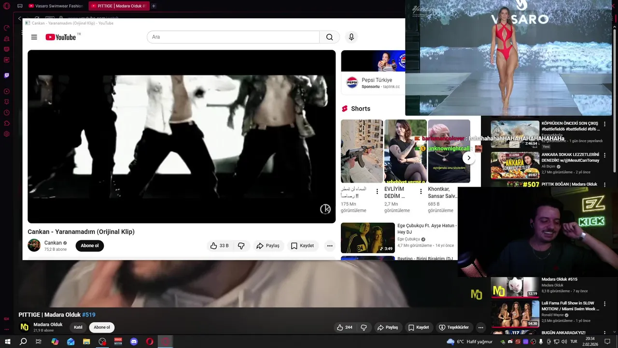Image resolution: width=618 pixels, height=348 pixels.
Task: Open History clock icon in Opera sidebar
Action: [7, 113]
